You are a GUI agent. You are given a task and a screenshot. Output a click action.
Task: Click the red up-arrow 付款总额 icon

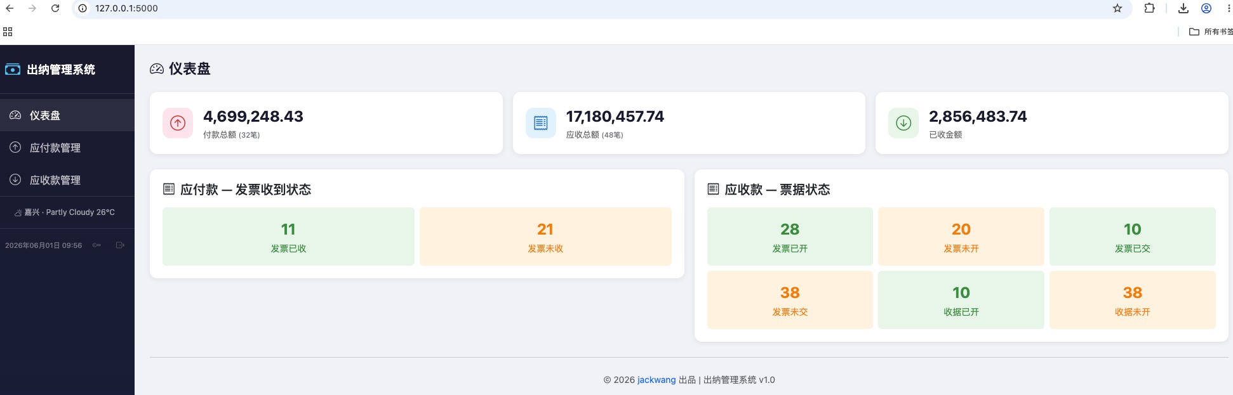click(178, 123)
